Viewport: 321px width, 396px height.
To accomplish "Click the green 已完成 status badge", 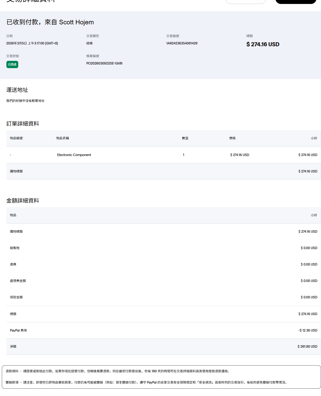I will coord(12,64).
